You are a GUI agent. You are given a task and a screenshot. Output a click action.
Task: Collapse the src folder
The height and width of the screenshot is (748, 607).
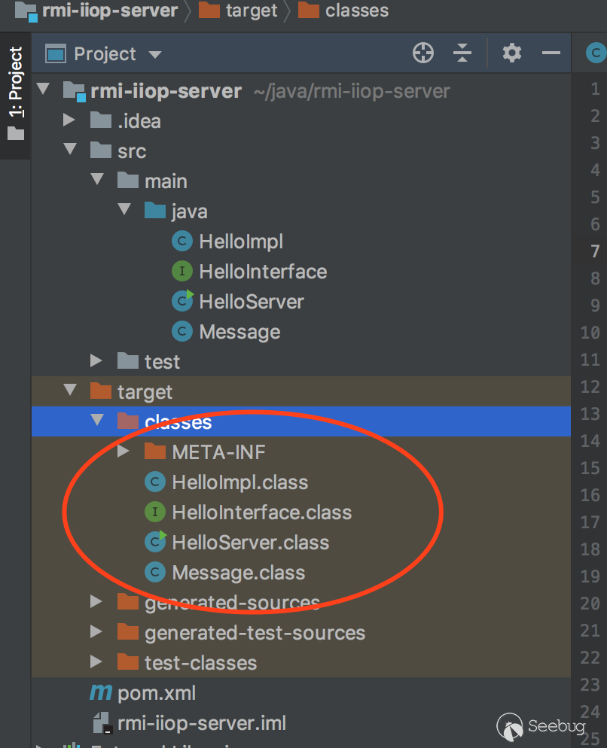(x=70, y=150)
